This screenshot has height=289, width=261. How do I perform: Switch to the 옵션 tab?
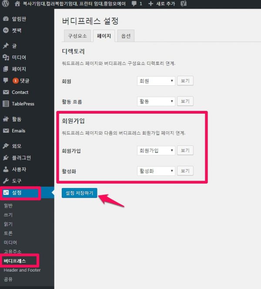point(126,36)
